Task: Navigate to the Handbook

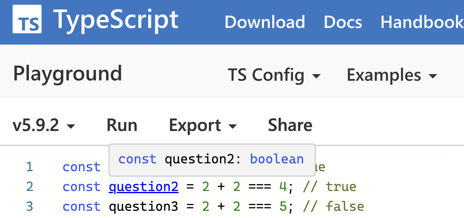Action: (422, 22)
